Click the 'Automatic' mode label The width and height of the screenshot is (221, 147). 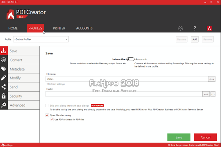click(x=141, y=59)
